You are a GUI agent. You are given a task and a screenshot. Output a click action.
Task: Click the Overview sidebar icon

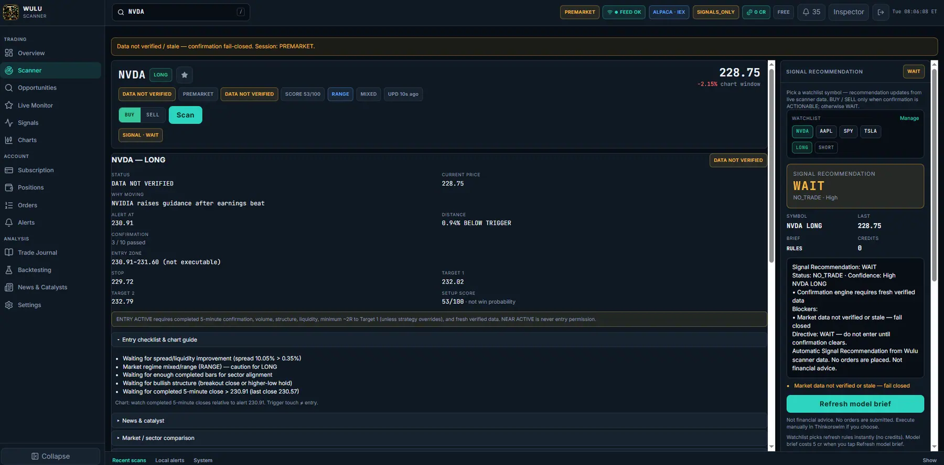[x=9, y=53]
